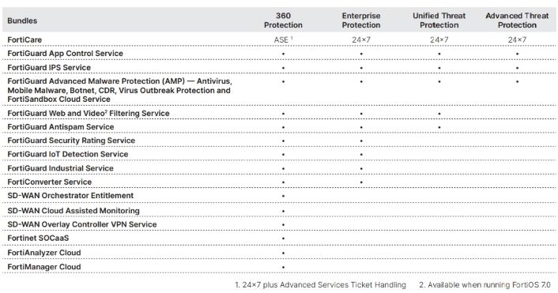The width and height of the screenshot is (558, 293).
Task: Select the Enterprise Protection column header
Action: point(361,21)
